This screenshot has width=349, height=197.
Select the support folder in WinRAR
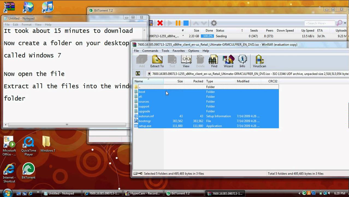point(206,107)
